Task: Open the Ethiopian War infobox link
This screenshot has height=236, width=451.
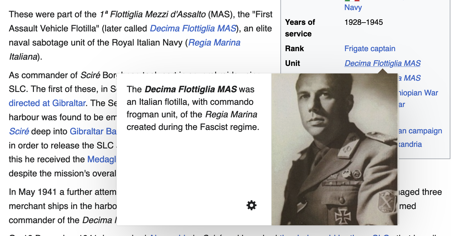Action: coord(418,93)
